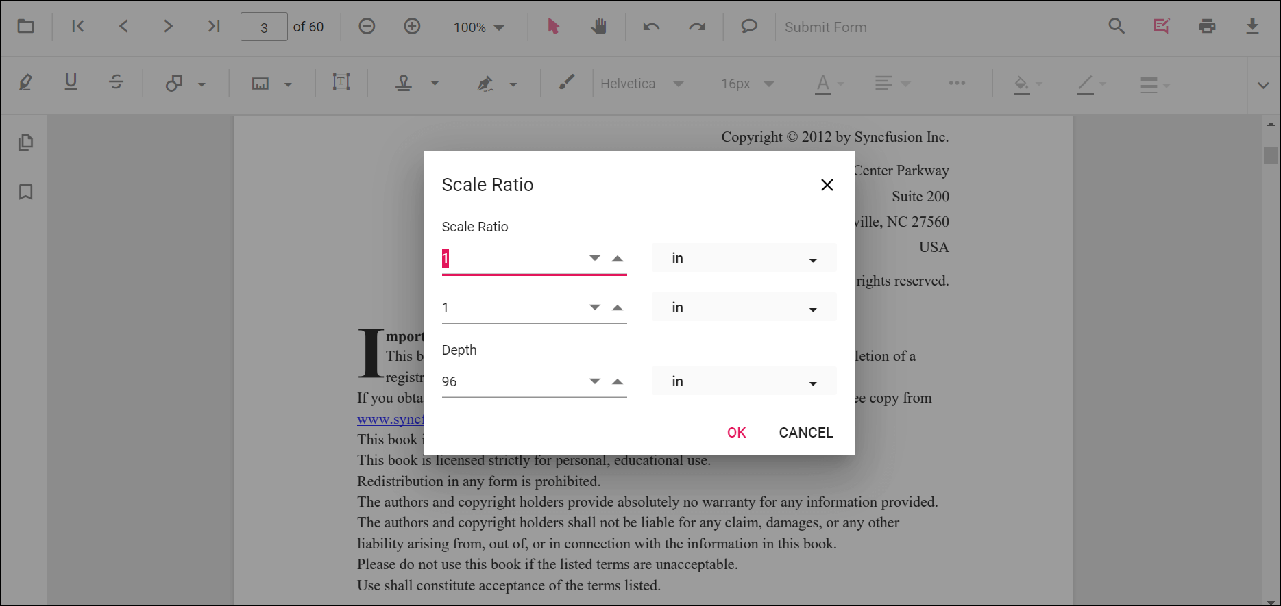Screen dimensions: 1281x606
Task: Open the first scale ratio unit dropdown
Action: 744,258
